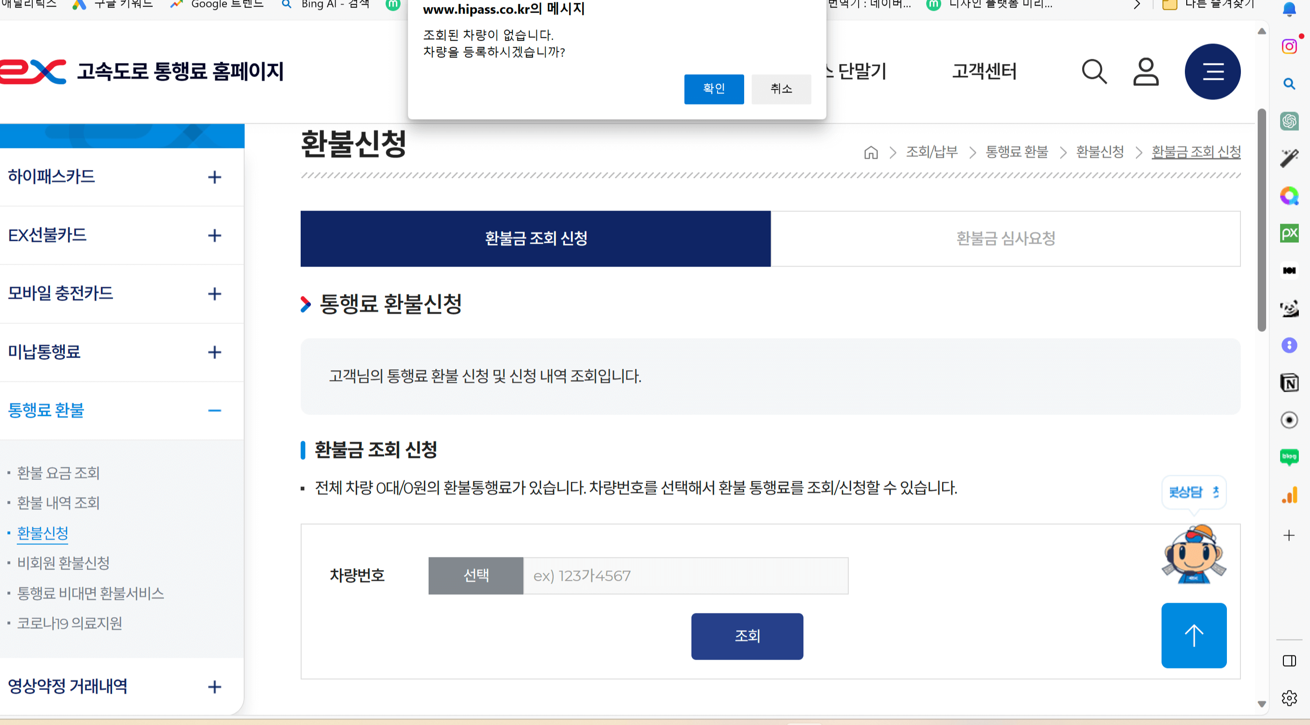Switch to the 환불금 심사요청 tab

pos(1004,238)
